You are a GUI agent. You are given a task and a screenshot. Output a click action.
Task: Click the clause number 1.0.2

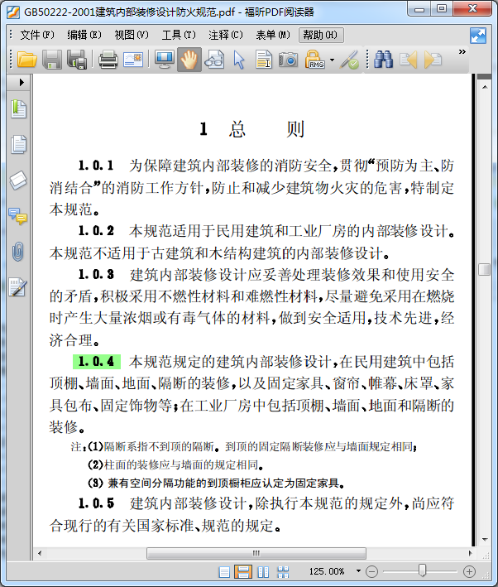coord(96,231)
